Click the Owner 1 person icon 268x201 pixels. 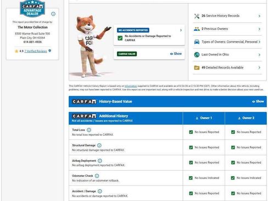(x=197, y=118)
